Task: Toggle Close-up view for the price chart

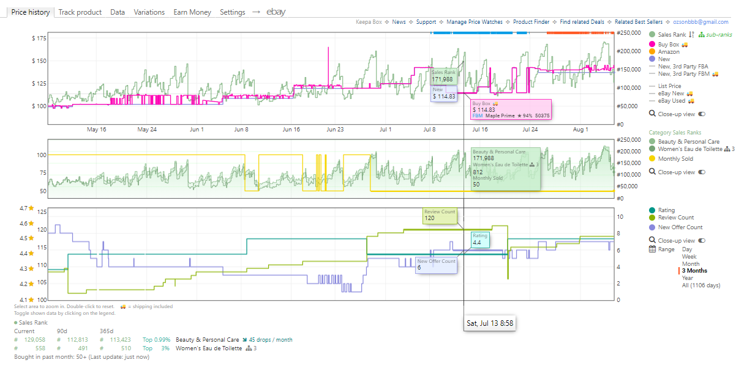Action: point(702,114)
